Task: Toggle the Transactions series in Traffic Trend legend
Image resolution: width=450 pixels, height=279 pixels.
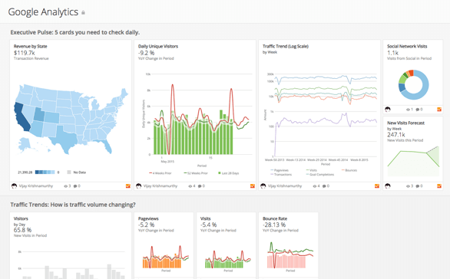Action: tap(281, 175)
